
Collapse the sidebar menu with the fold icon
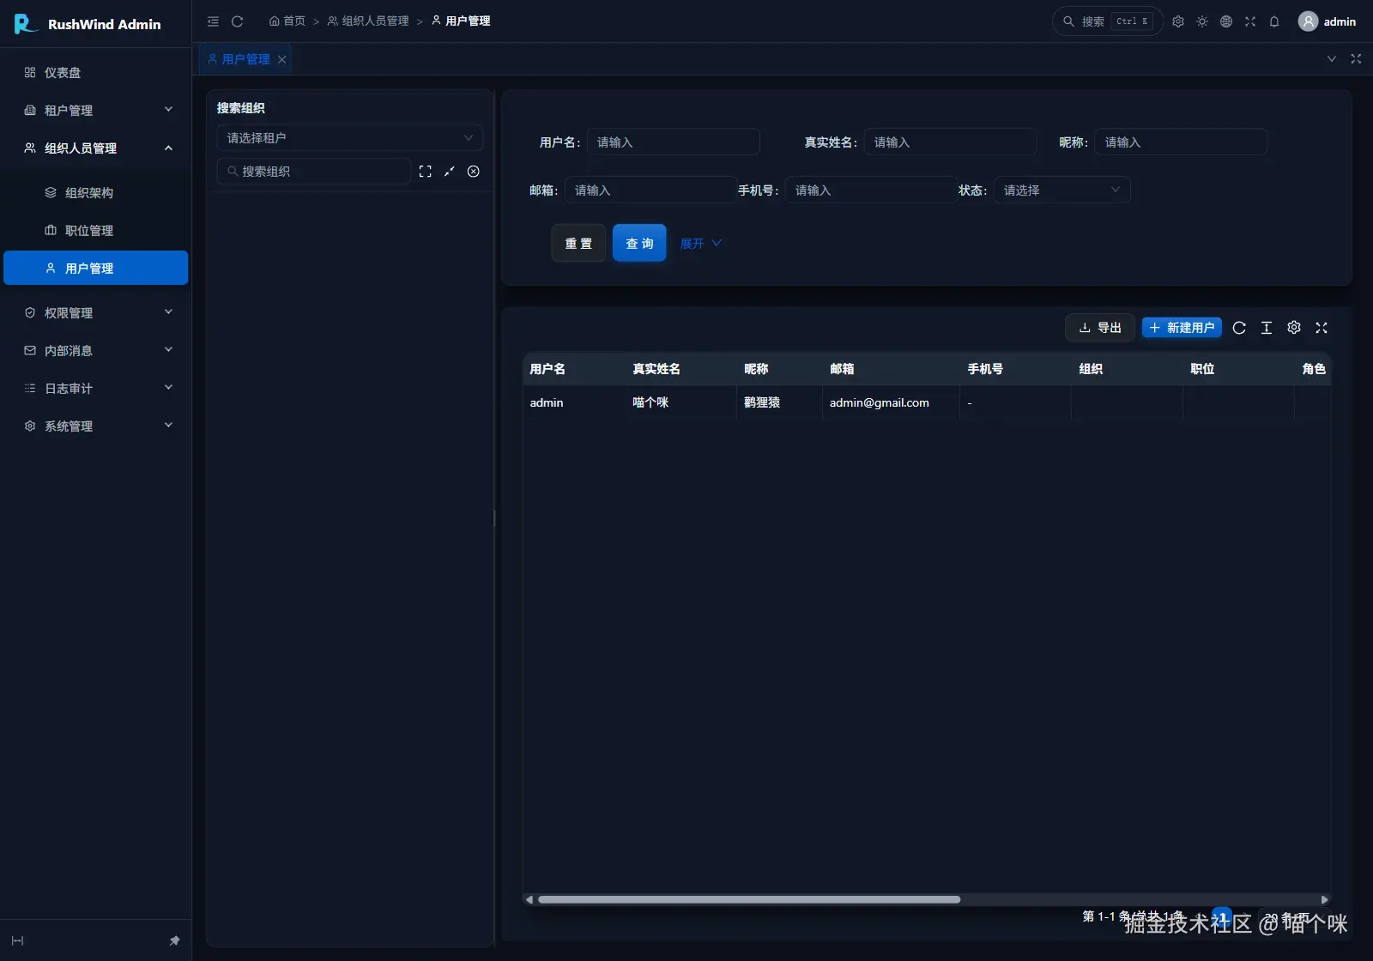[213, 21]
